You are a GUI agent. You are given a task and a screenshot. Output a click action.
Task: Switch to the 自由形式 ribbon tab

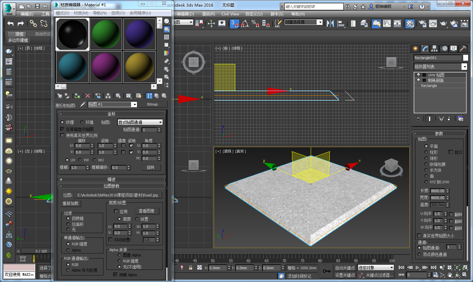[43, 34]
